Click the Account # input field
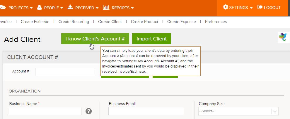 [x=65, y=72]
